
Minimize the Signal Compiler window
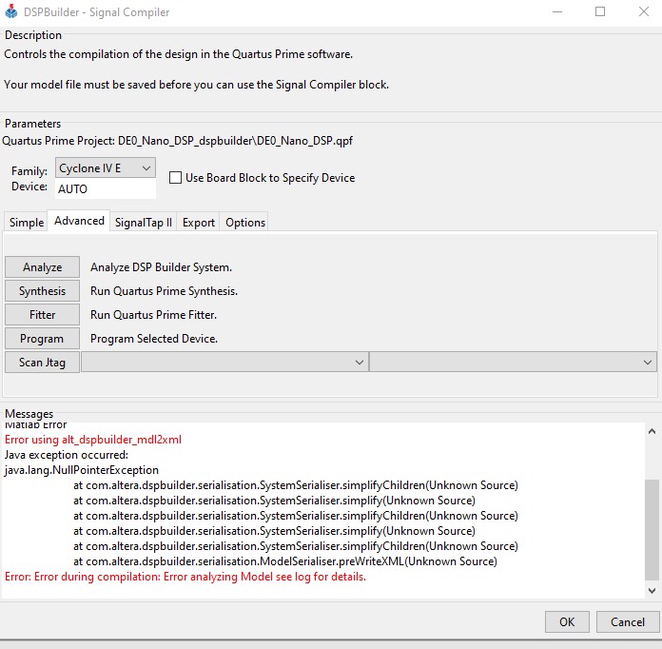[x=557, y=11]
